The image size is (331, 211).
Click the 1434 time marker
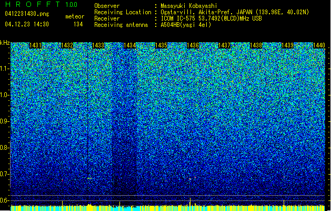[x=130, y=45]
